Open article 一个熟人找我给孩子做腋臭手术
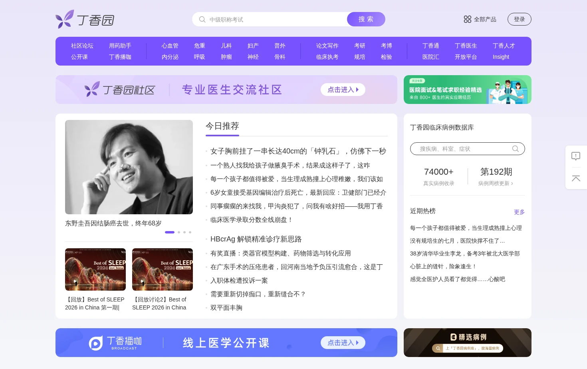 point(290,166)
